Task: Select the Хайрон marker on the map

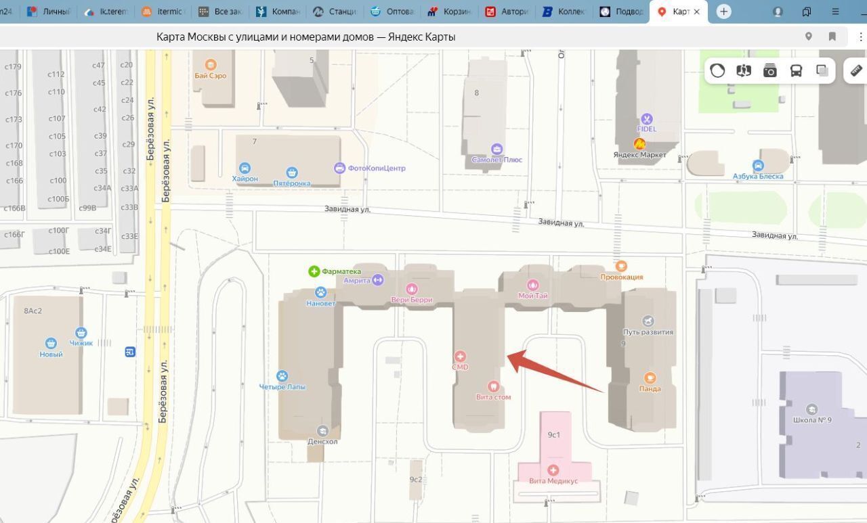Action: (245, 168)
